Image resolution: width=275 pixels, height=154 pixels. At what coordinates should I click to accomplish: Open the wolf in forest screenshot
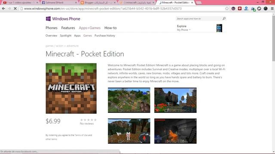129,131
